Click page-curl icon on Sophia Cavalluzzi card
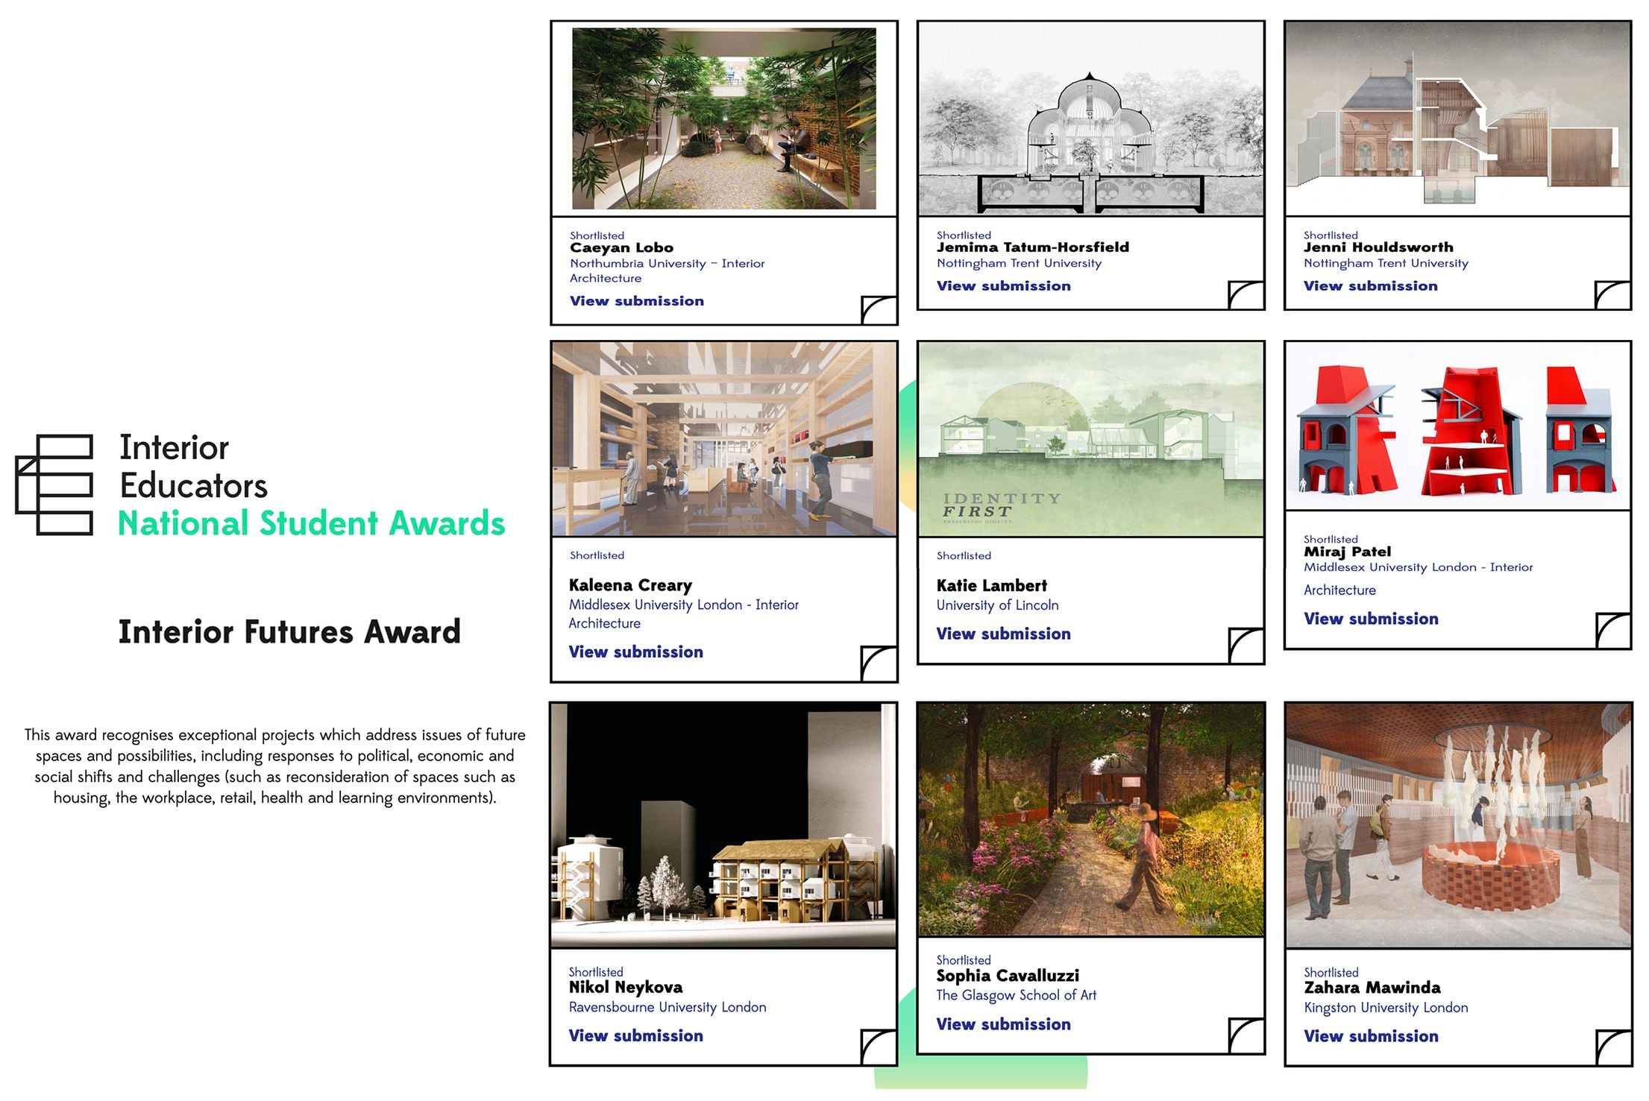This screenshot has height=1101, width=1649. pos(1245,1035)
